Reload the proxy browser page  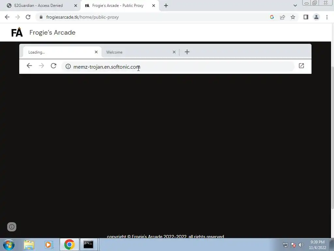[x=53, y=66]
